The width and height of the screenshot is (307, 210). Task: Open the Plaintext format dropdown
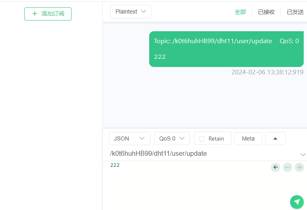[x=131, y=12]
